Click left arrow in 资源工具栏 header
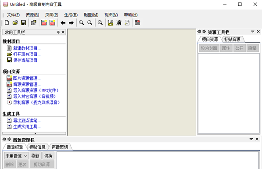 (199, 32)
